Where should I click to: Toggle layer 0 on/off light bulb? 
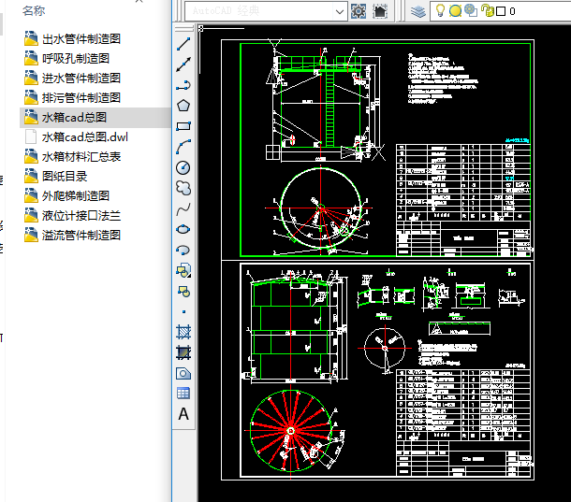tap(440, 10)
